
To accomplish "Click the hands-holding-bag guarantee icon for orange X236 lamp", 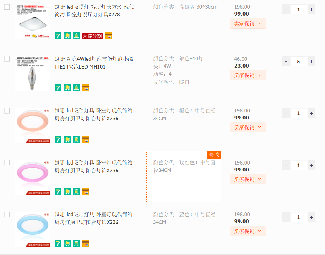I will pos(67,140).
